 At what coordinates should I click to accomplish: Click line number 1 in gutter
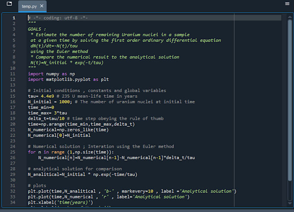coord(14,18)
